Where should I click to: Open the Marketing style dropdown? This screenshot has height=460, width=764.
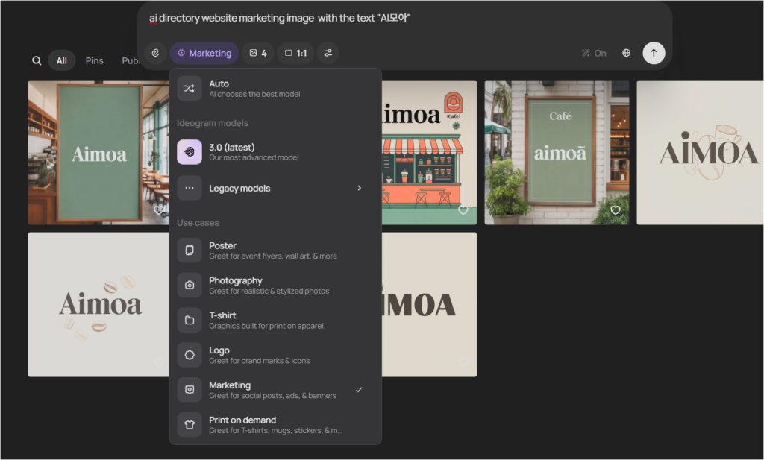pos(204,53)
